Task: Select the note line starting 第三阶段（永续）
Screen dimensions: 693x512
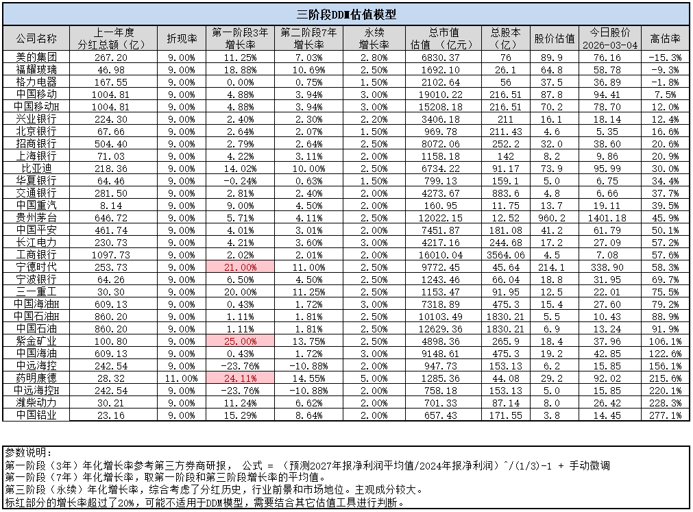Action: 215,490
